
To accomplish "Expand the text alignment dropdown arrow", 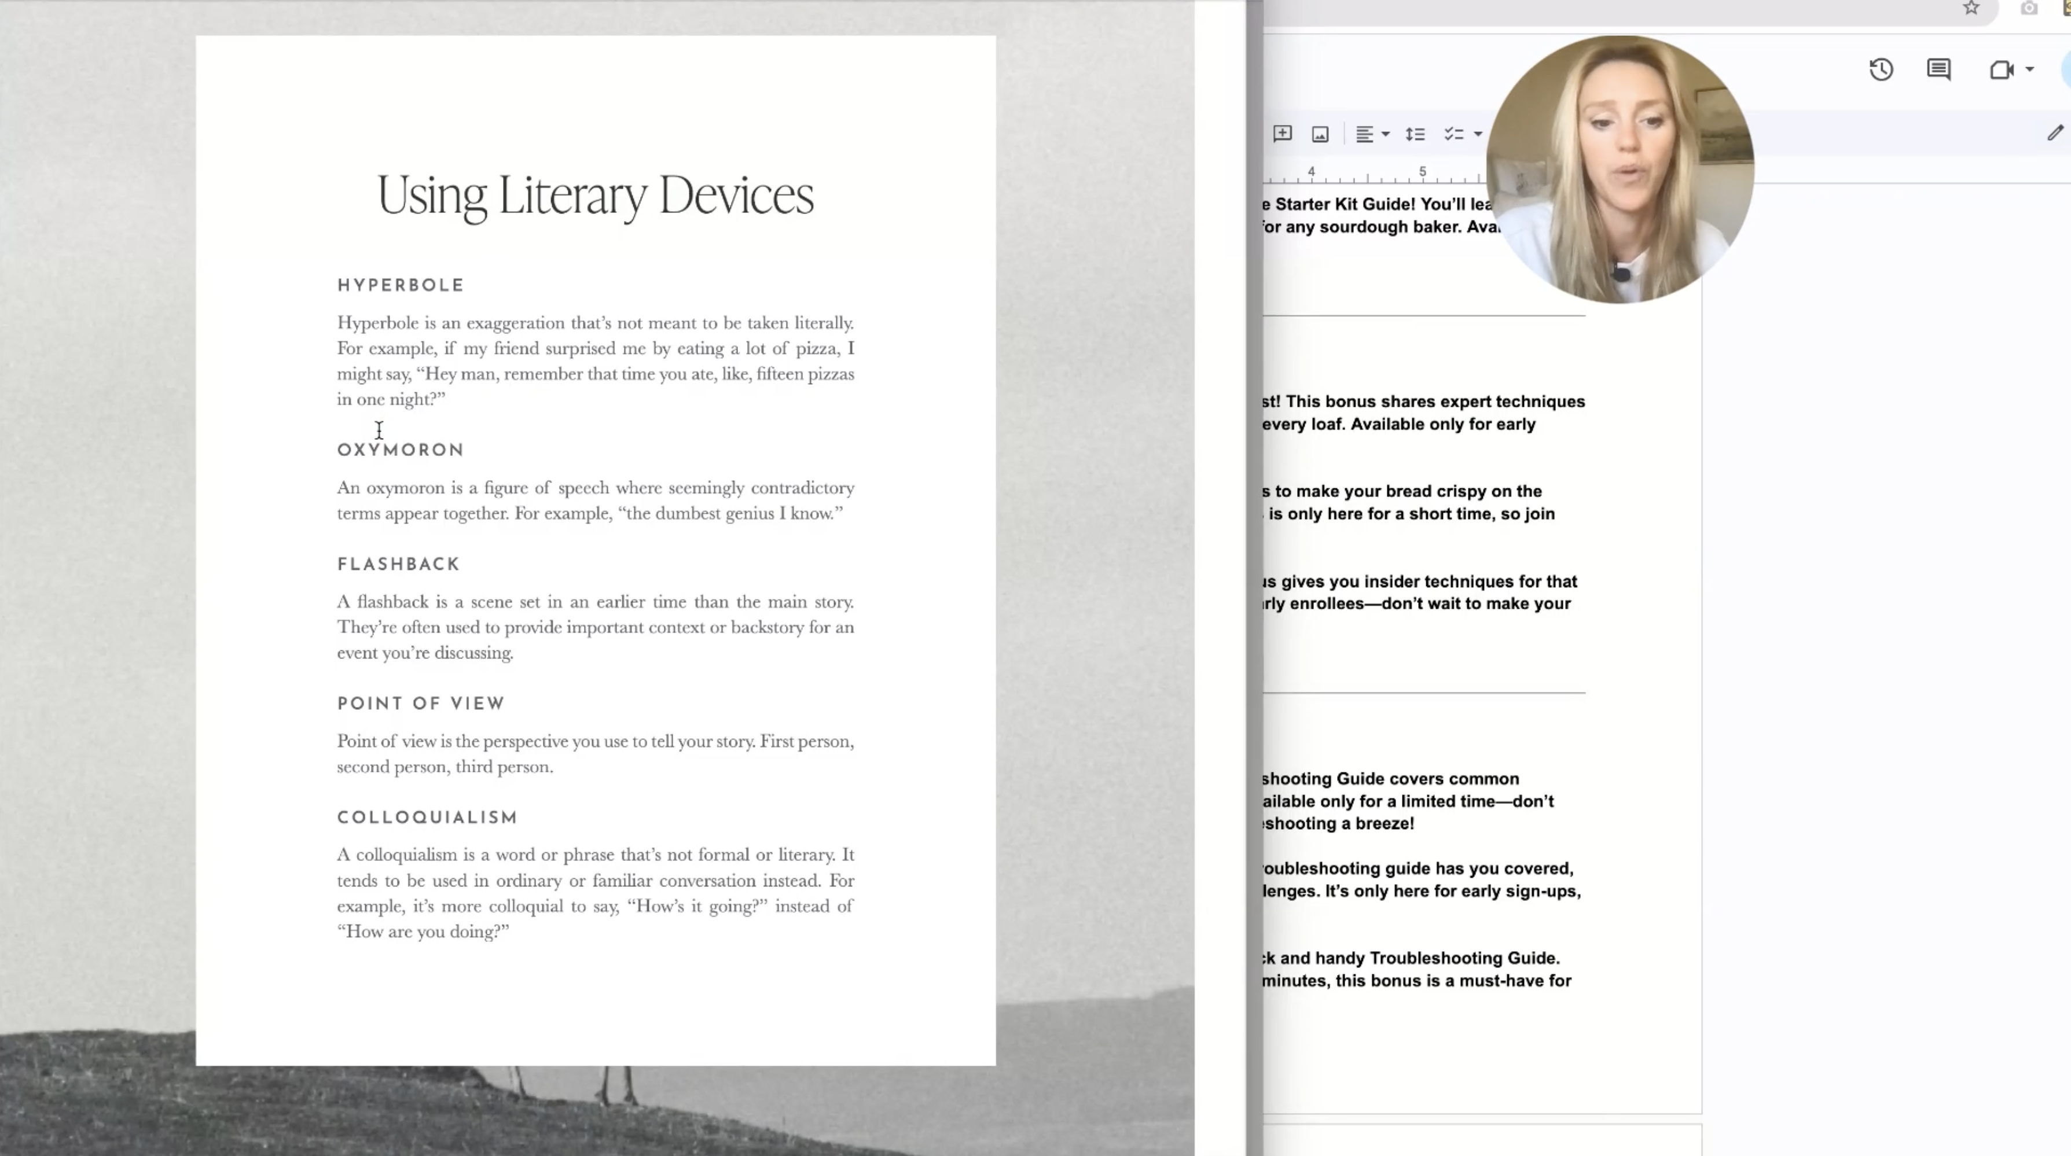I will pyautogui.click(x=1385, y=134).
